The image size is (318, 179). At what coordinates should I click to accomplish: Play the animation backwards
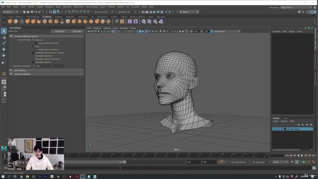coord(298,156)
